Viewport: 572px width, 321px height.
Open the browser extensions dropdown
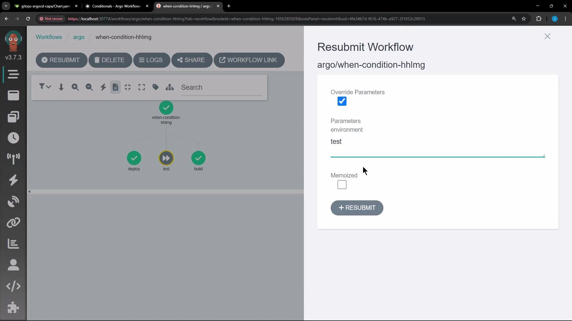[539, 19]
